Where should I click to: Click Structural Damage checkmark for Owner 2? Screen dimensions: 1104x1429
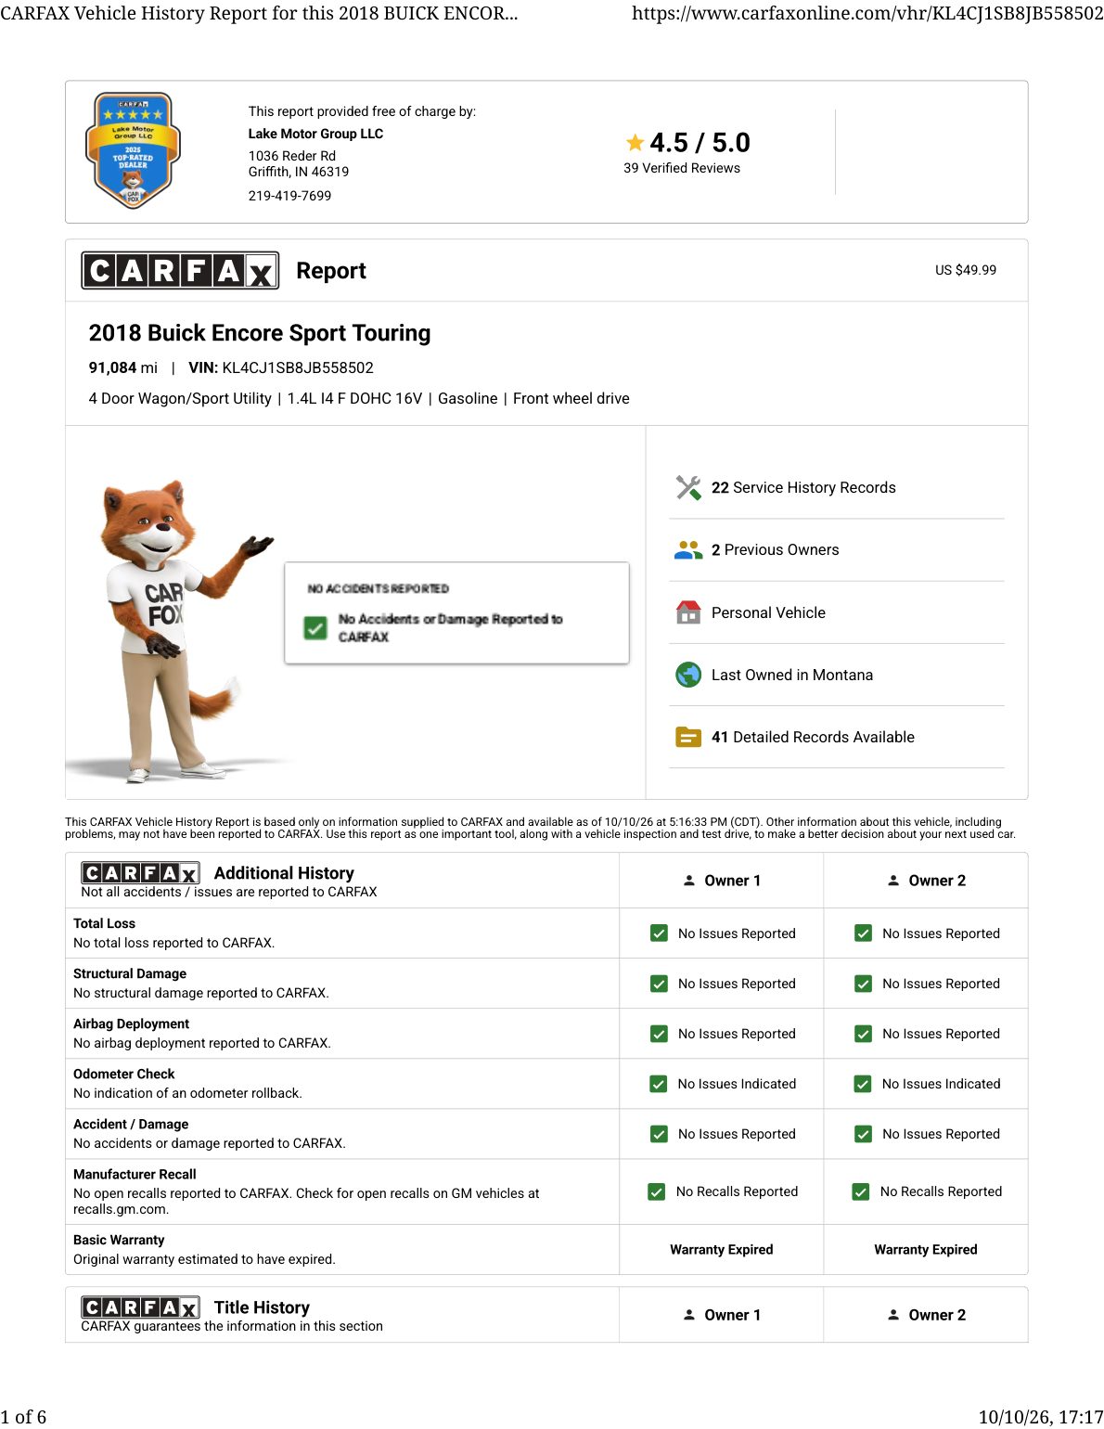(863, 984)
